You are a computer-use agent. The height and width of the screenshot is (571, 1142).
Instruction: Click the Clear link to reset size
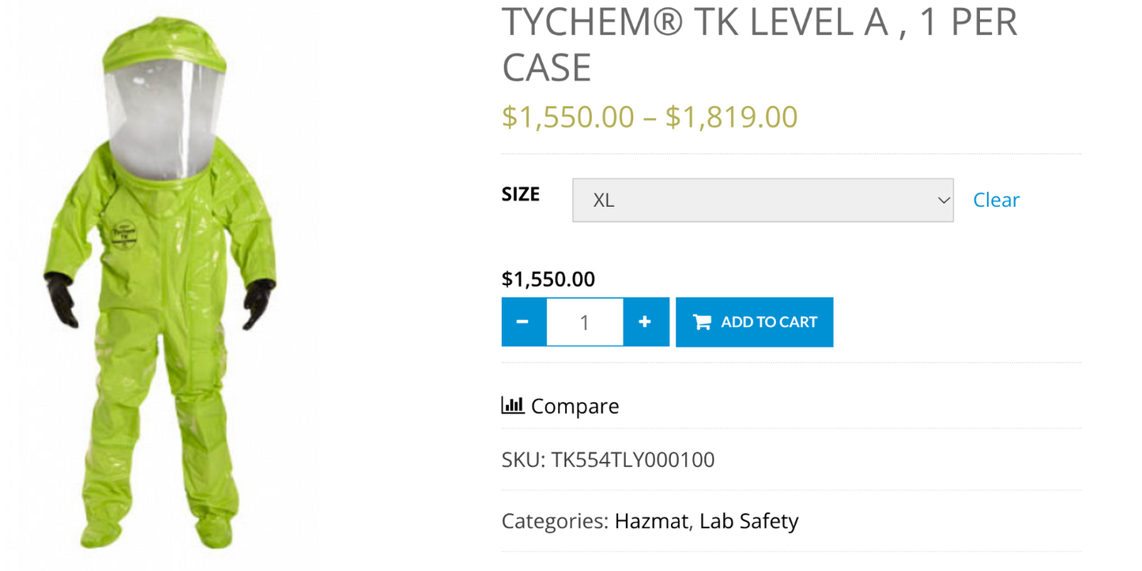coord(995,200)
